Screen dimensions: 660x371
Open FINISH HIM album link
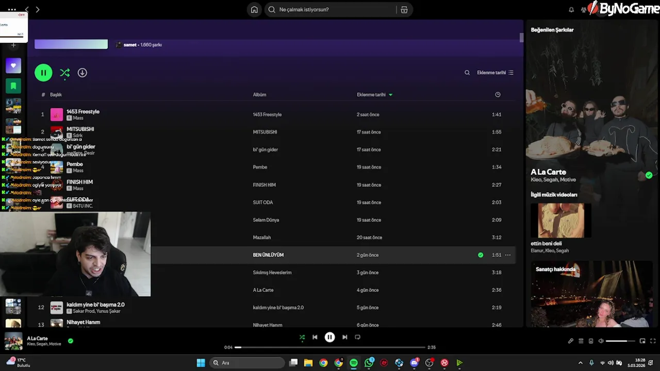coord(265,184)
